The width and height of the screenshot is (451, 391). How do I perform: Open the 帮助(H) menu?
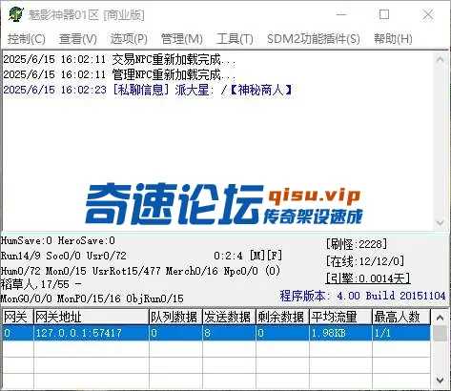tap(393, 39)
